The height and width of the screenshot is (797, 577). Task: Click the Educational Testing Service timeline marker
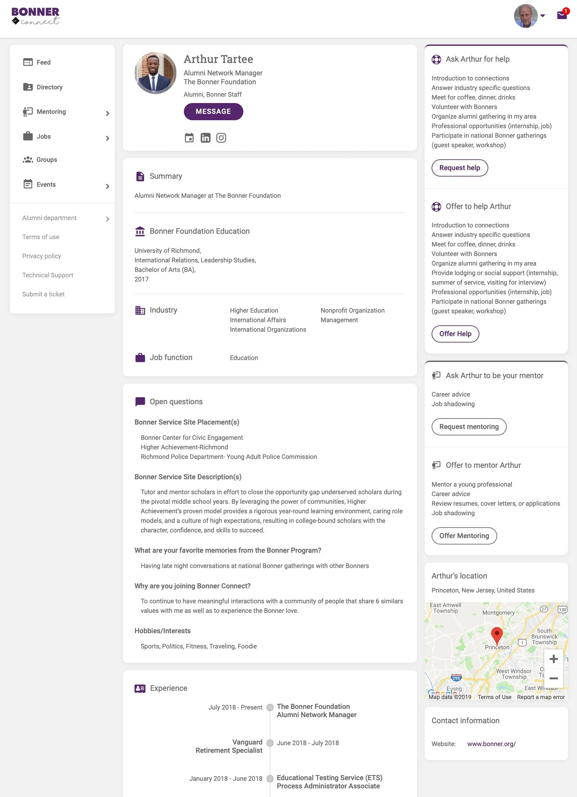pos(270,778)
